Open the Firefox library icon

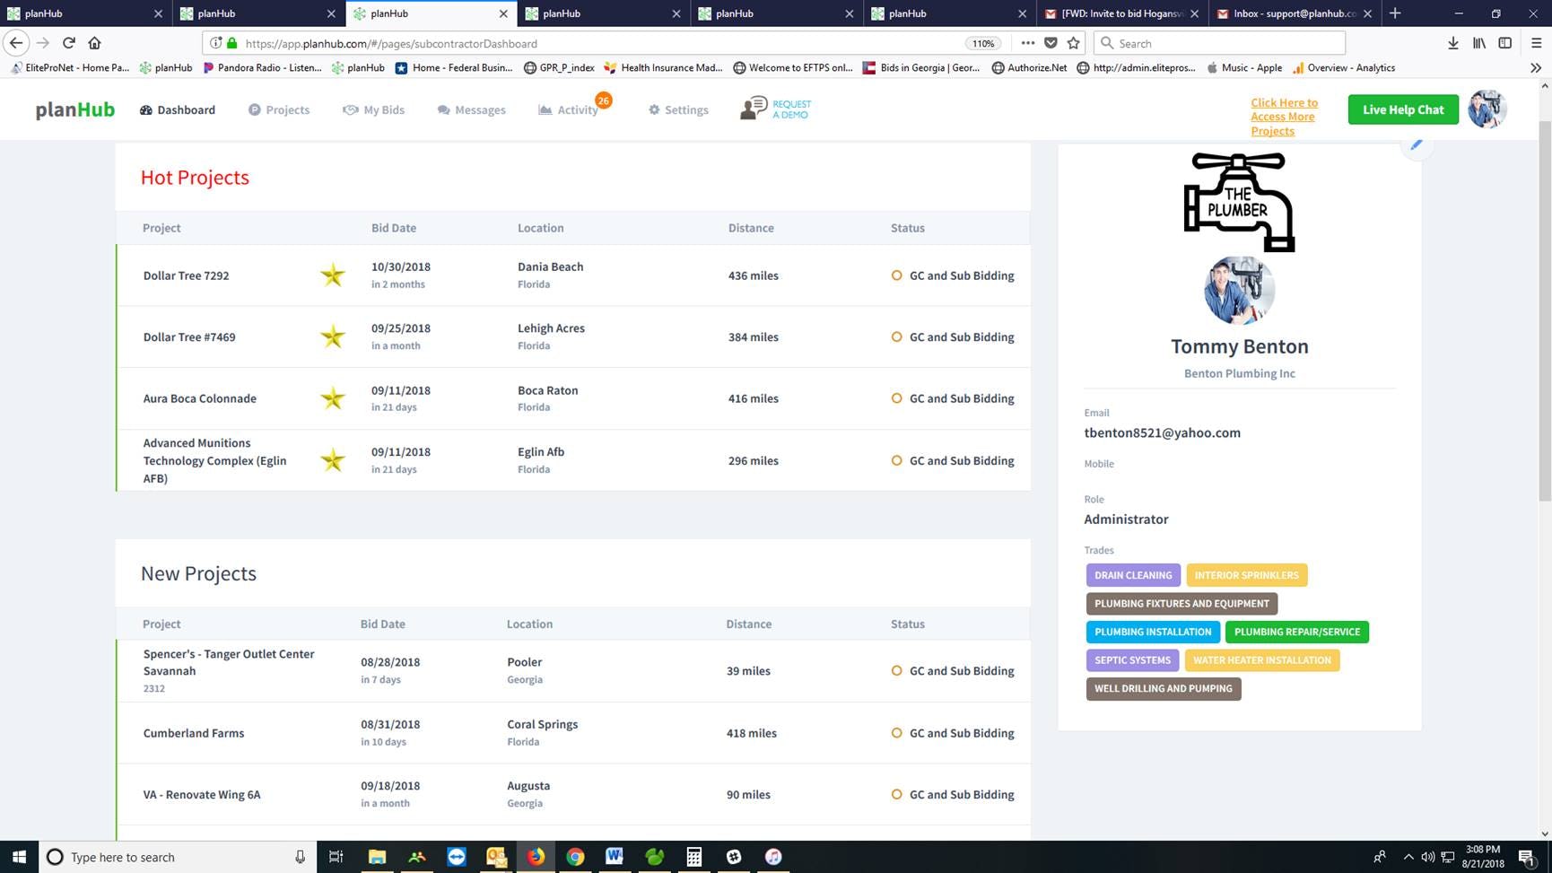pos(1479,43)
